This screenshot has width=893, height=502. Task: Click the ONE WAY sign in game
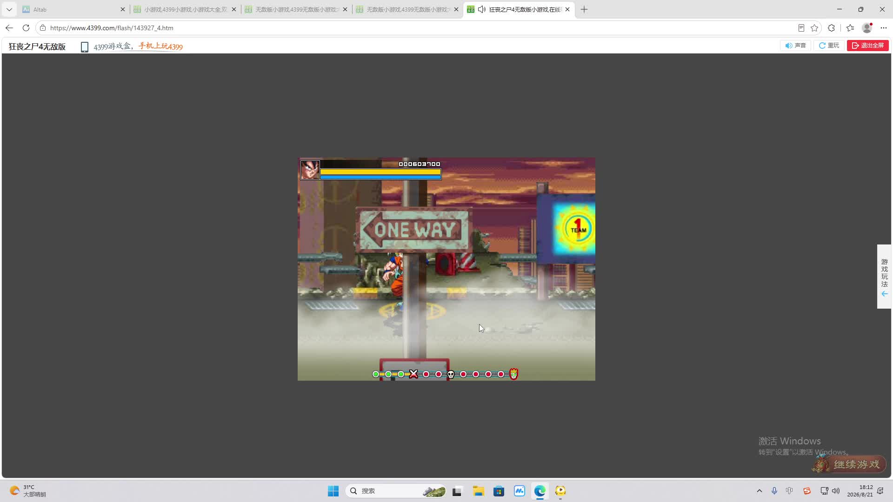(x=414, y=230)
